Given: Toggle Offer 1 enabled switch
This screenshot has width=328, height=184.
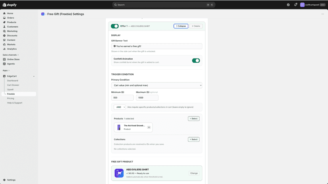Looking at the screenshot, I should pos(114,26).
